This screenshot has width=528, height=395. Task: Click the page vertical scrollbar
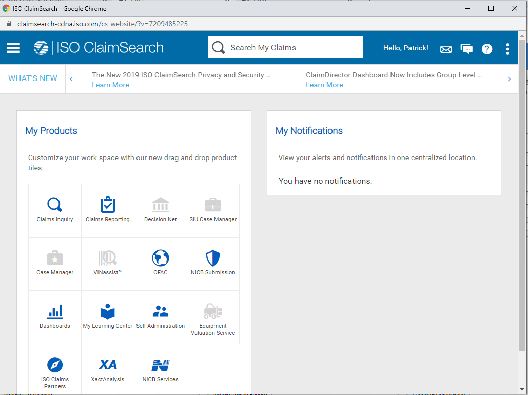[x=522, y=195]
